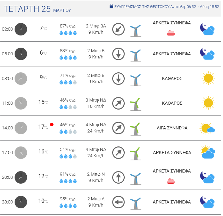Click the calendar icon beside ΕΥΑΓΓΕΛΙΣΜΟΣ ΤΗΣ ΘΕΟΤΟΚΟΥ
The height and width of the screenshot is (216, 223).
(111, 7)
